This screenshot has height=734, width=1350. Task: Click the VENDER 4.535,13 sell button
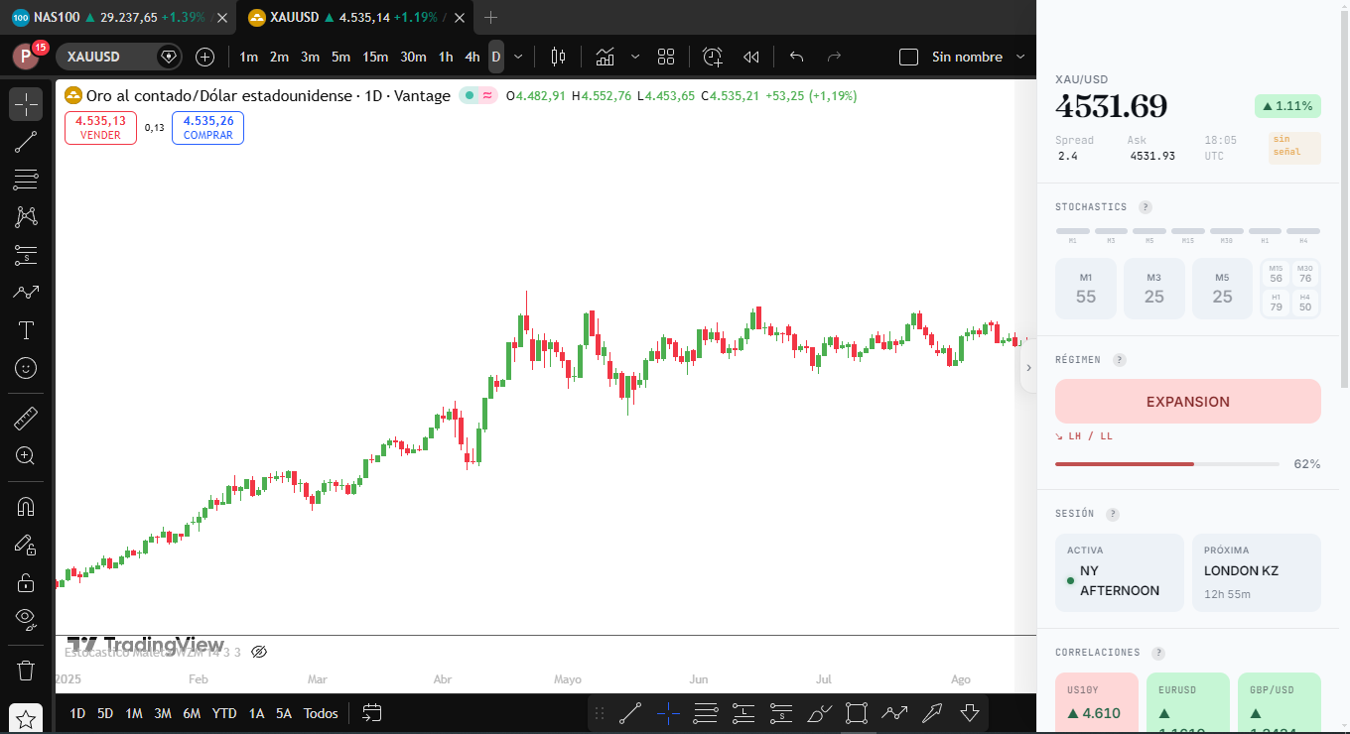click(101, 128)
